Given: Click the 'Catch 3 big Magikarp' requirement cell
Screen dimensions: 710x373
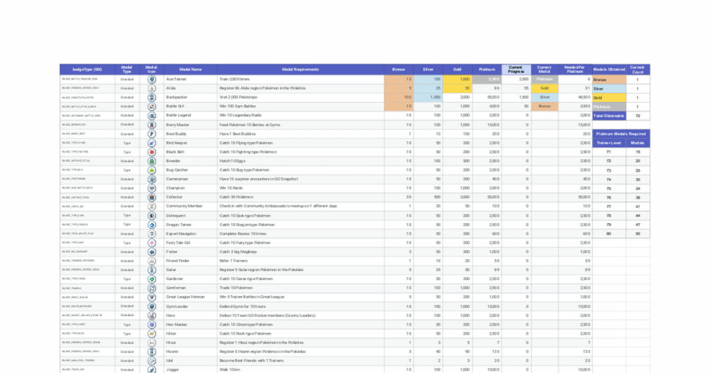Looking at the screenshot, I should tap(301, 252).
